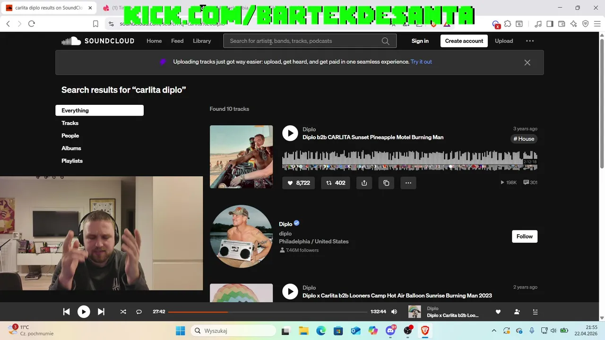This screenshot has height=340, width=605.
Task: Open the browser hamburger menu
Action: pyautogui.click(x=597, y=24)
